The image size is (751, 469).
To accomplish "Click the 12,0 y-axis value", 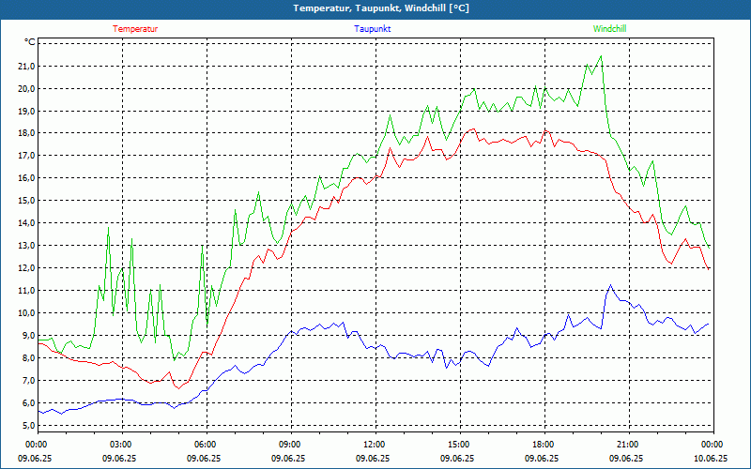I will (x=26, y=268).
